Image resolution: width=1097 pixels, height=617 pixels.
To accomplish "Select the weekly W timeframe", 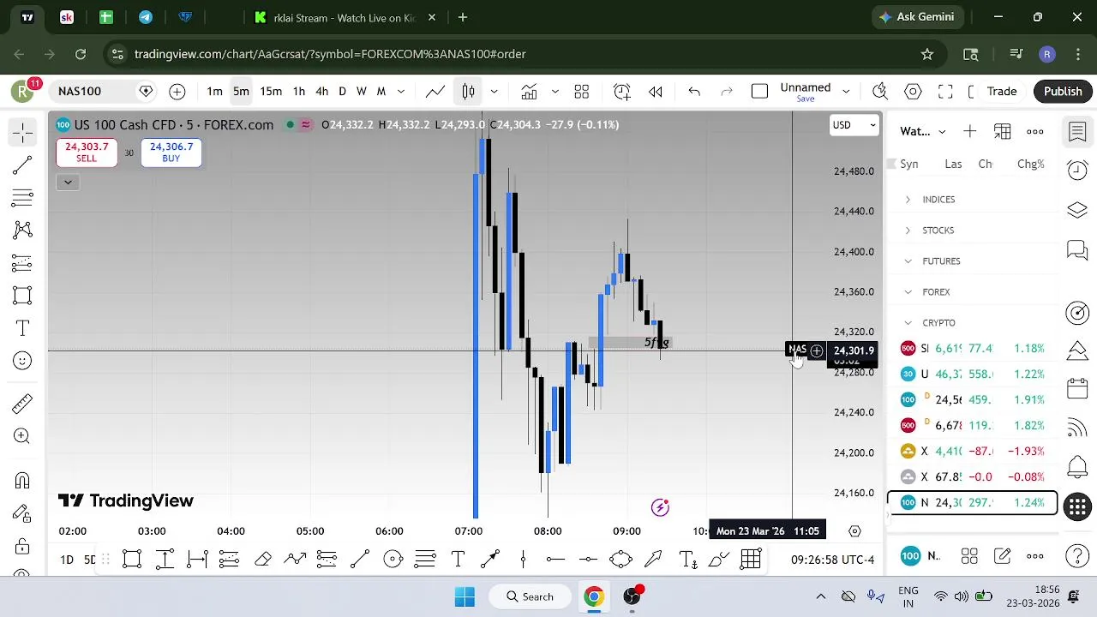I will pyautogui.click(x=362, y=92).
